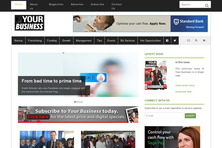Select the second slider dot

coord(77,102)
